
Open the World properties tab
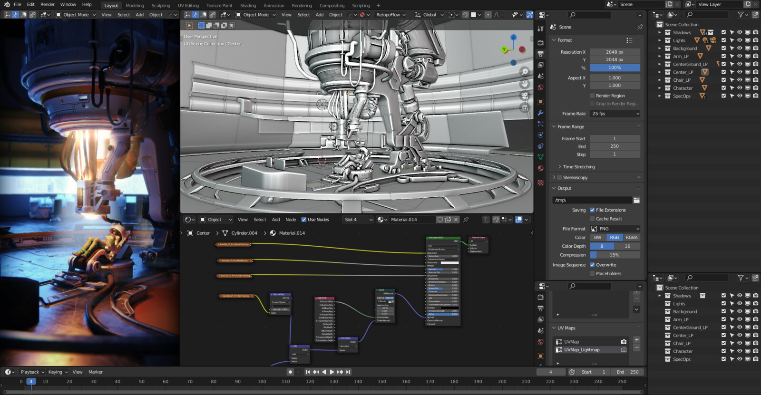click(x=540, y=87)
